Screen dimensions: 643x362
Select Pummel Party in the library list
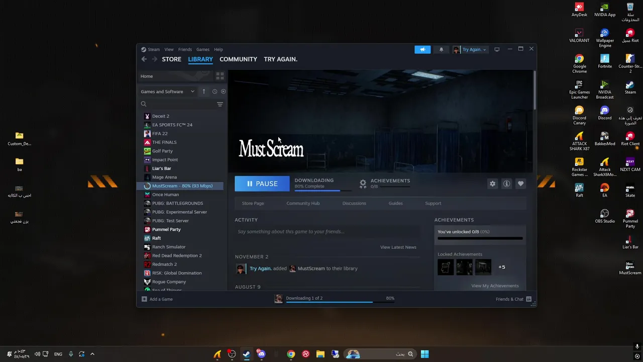(166, 229)
